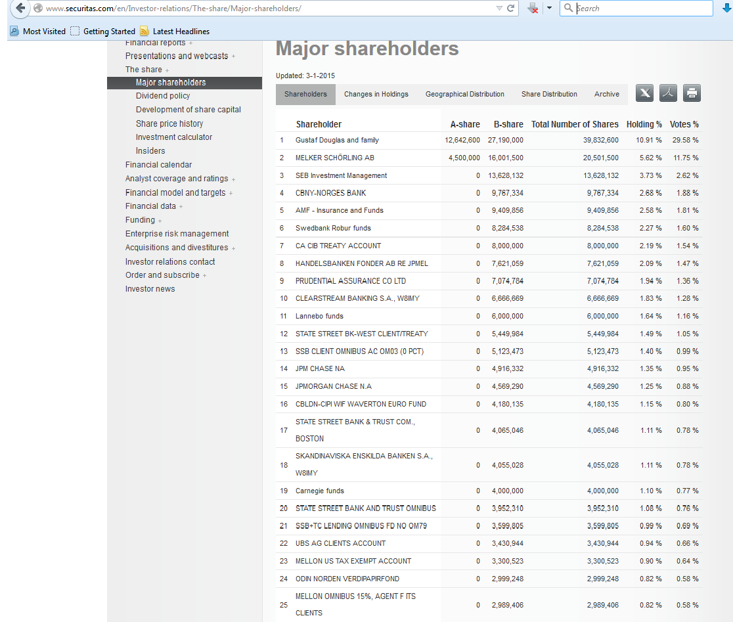Click UBS AG CLIENTS ACCOUNT name
This screenshot has height=622, width=733.
point(341,543)
